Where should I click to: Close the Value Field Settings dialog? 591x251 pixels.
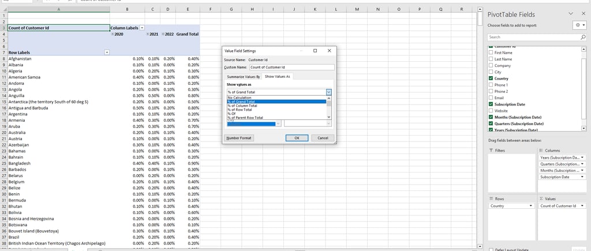tap(329, 51)
